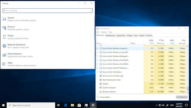This screenshot has width=191, height=108.
Task: Click Task Manager scrollbar up arrow
Action: (x=188, y=46)
